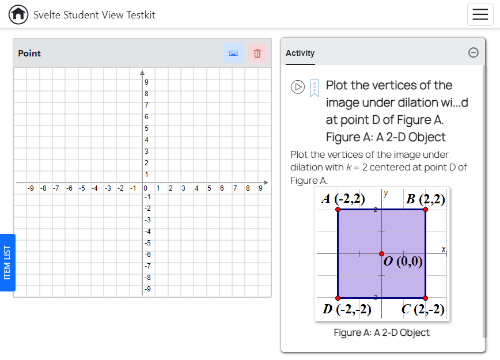Click vertex A (-2,2) on Figure A
This screenshot has width=500, height=360.
pos(338,210)
